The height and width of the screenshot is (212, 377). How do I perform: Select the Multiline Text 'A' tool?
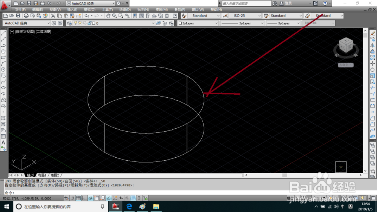(3, 143)
